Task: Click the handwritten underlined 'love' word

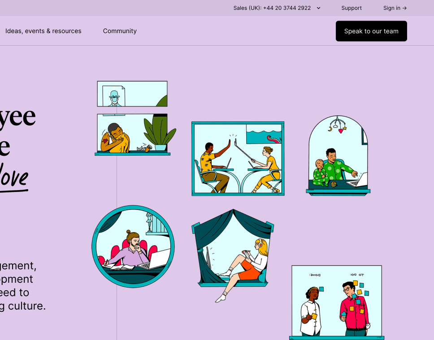Action: (x=14, y=177)
